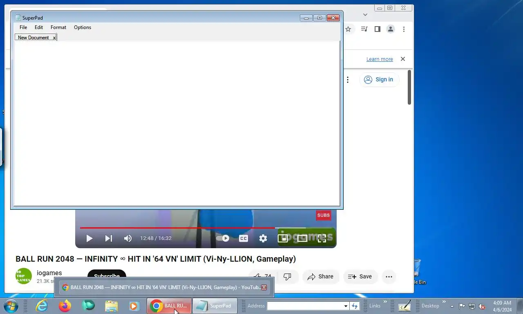Open Format menu in SuperPad

click(58, 27)
